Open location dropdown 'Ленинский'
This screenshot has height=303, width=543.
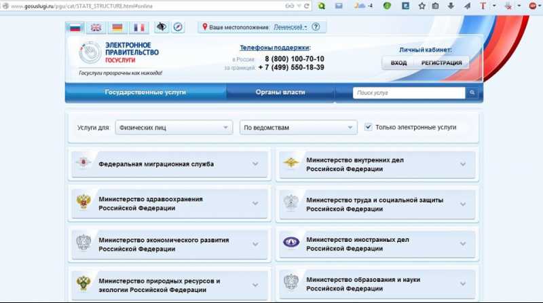[x=291, y=27]
